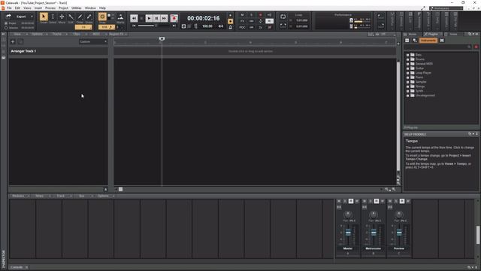
Task: Expand the Synth instrument folder
Action: tap(407, 91)
